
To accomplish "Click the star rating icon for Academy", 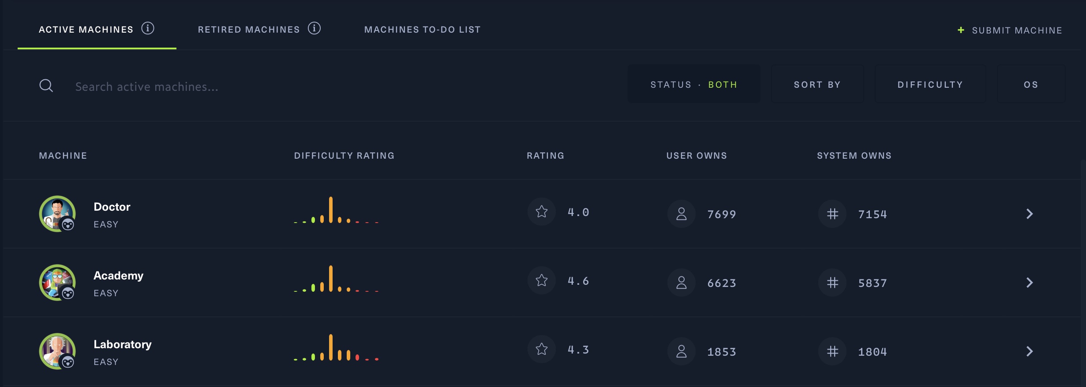I will (x=542, y=281).
